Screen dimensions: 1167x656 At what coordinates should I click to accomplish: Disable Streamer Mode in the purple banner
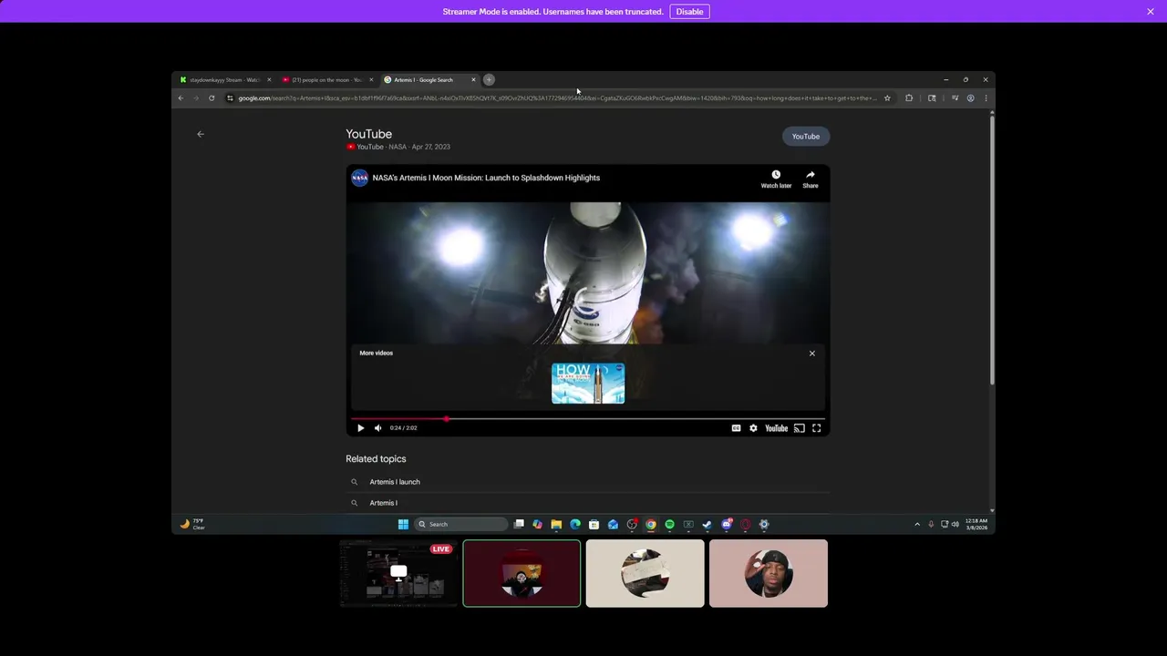(x=689, y=12)
